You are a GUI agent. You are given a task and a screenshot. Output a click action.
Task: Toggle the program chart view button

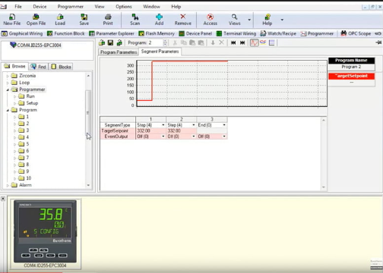[x=254, y=42]
